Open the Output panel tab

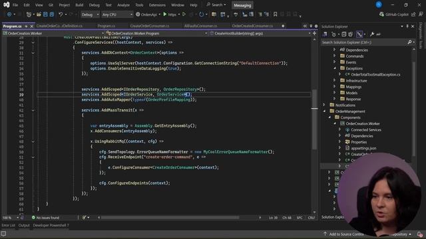pyautogui.click(x=24, y=226)
